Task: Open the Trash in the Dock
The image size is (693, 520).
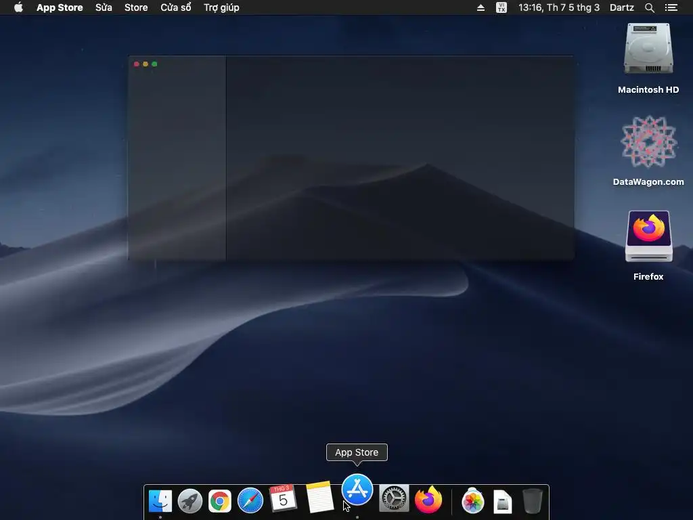Action: [533, 501]
